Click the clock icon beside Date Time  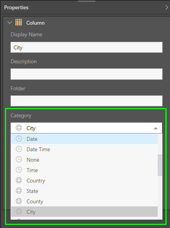pyautogui.click(x=19, y=149)
